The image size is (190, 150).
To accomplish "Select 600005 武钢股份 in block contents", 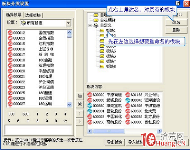I will click(x=105, y=100).
